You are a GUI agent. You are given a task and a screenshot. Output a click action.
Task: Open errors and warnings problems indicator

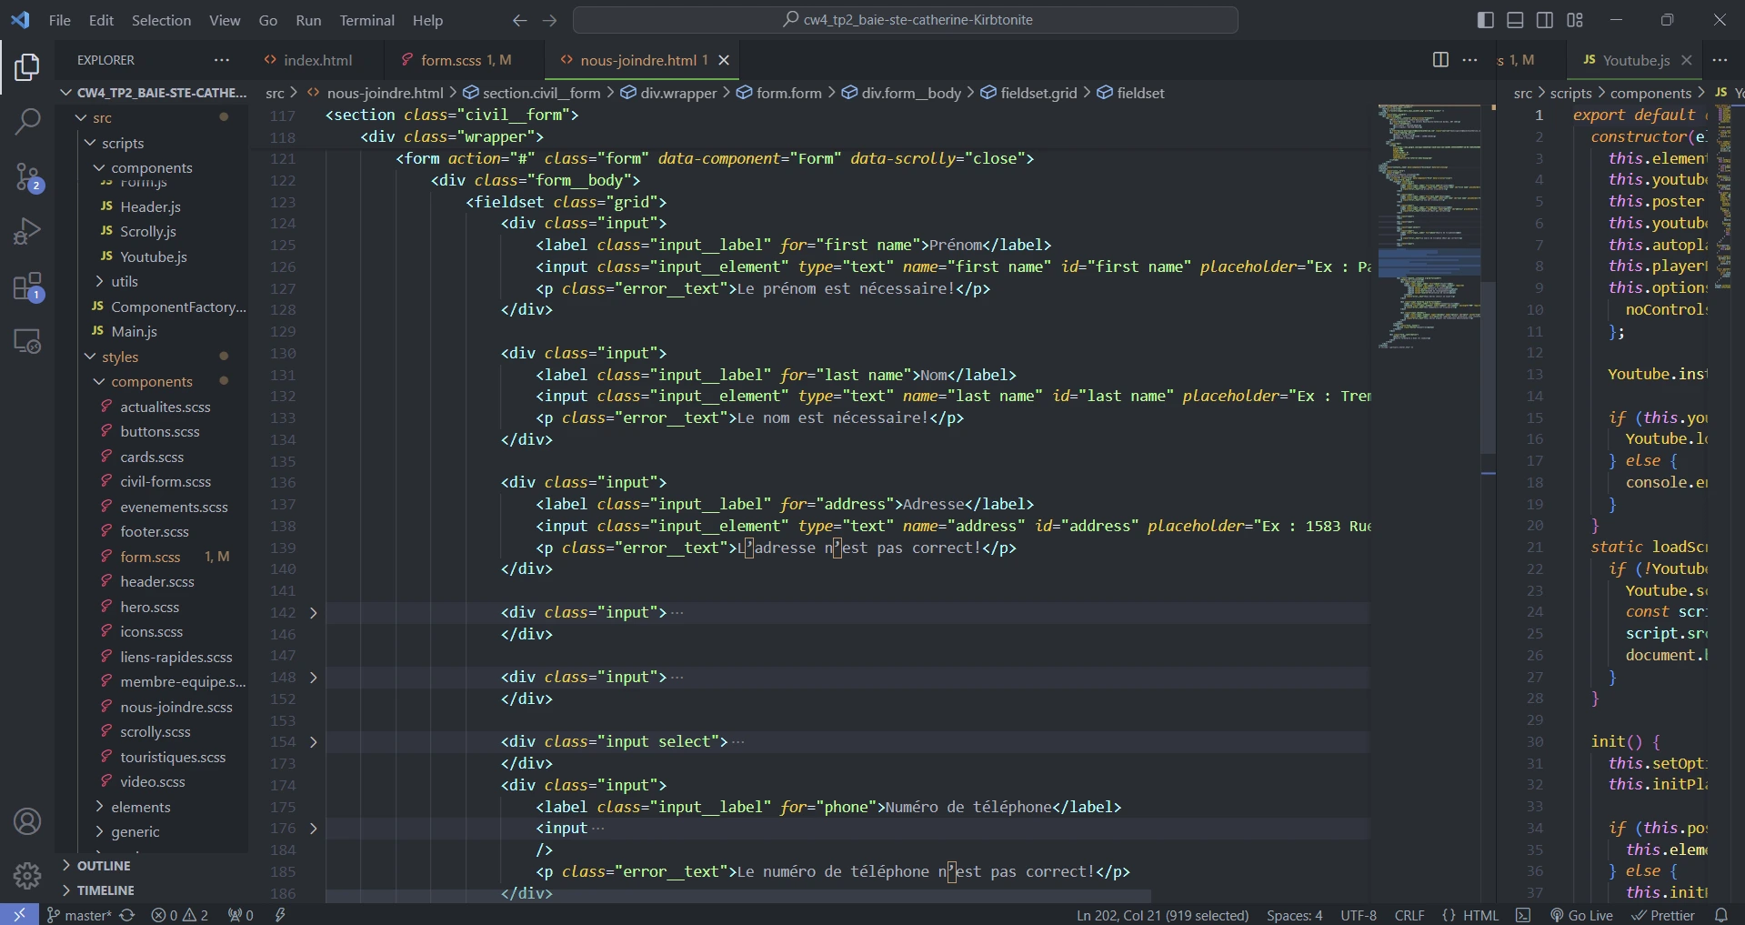[179, 915]
